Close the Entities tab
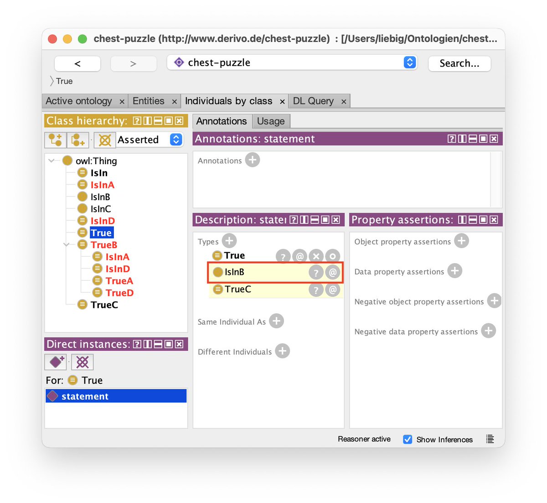This screenshot has width=547, height=503. click(174, 102)
